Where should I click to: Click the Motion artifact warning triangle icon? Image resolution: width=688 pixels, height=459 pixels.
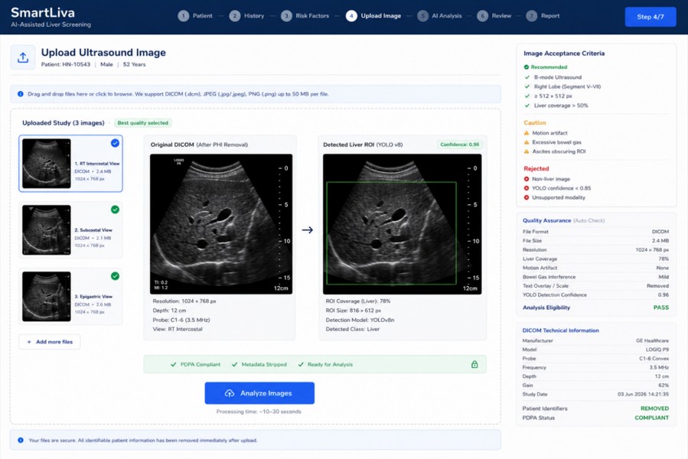coord(527,133)
